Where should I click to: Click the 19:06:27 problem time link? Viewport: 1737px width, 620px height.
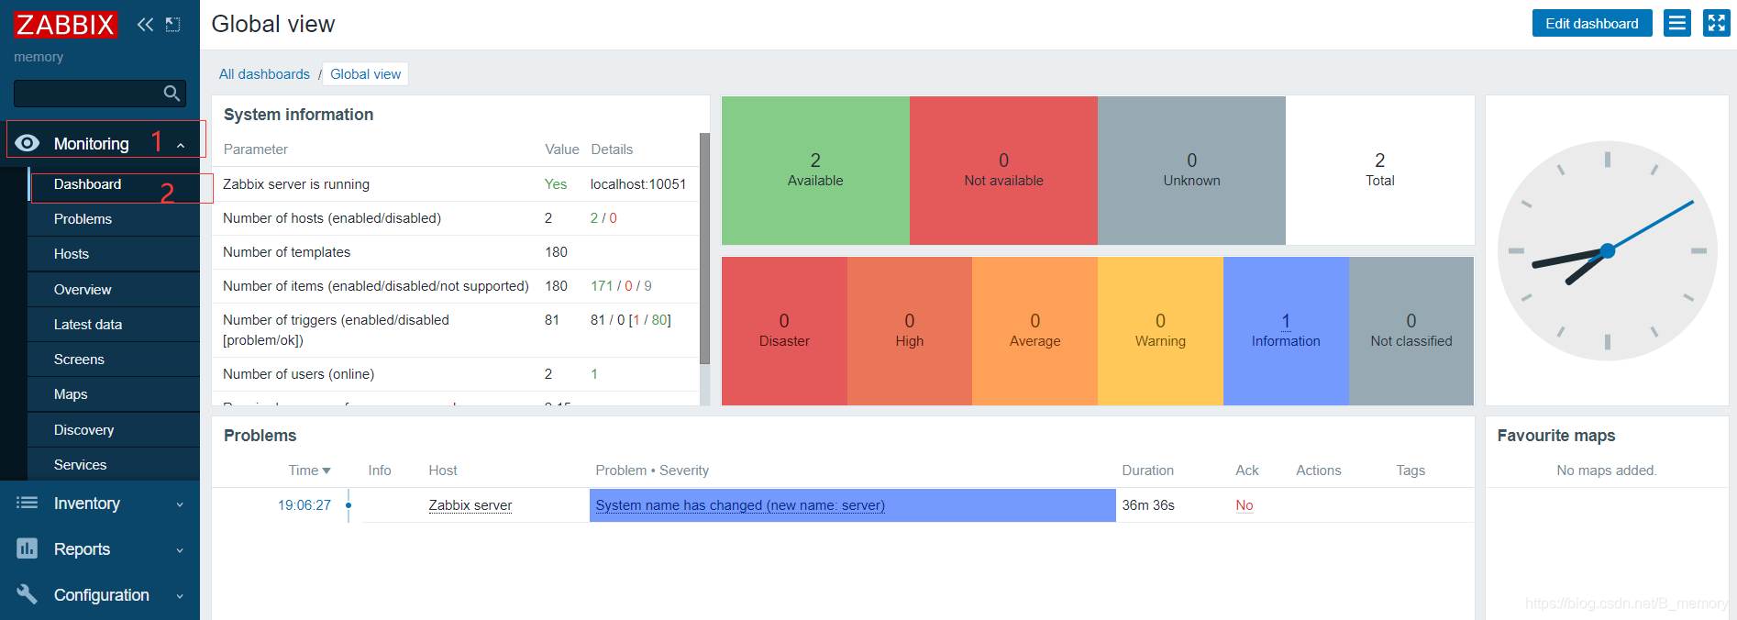304,505
